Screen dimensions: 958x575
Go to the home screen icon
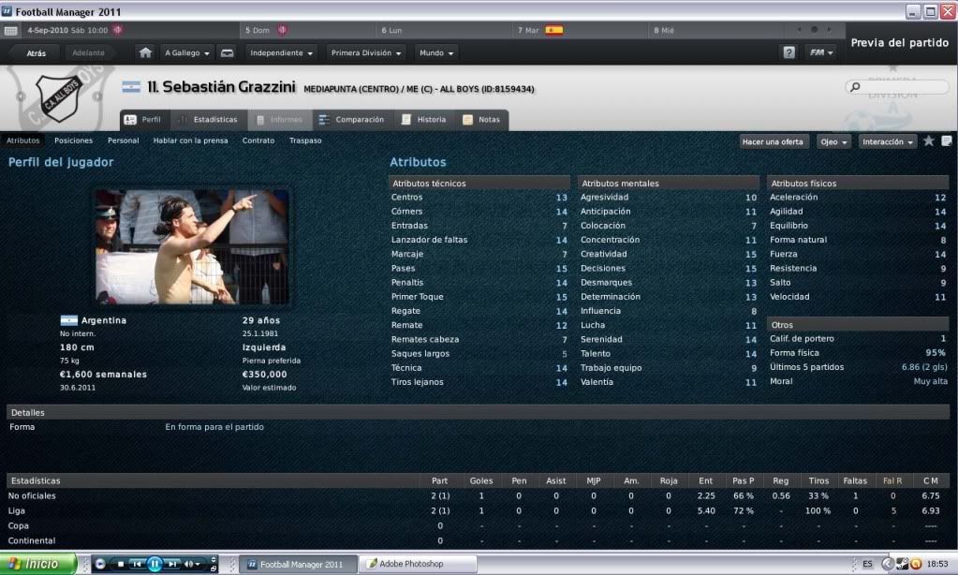(145, 52)
